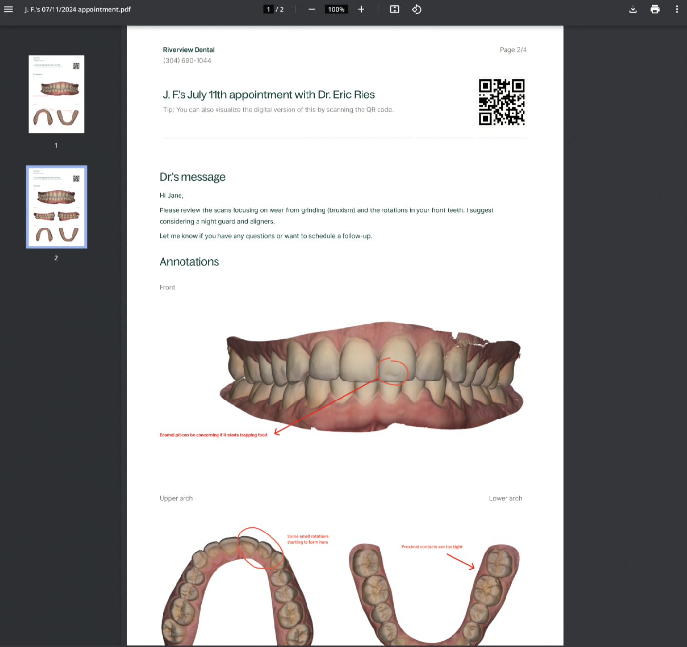Click the Dr.'s message heading
Viewport: 687px width, 647px height.
(192, 177)
